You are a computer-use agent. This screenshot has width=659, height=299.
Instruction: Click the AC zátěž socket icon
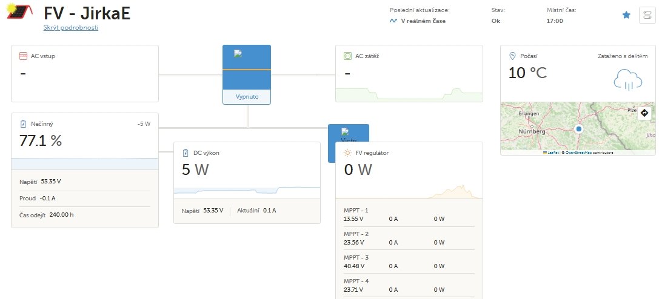347,56
